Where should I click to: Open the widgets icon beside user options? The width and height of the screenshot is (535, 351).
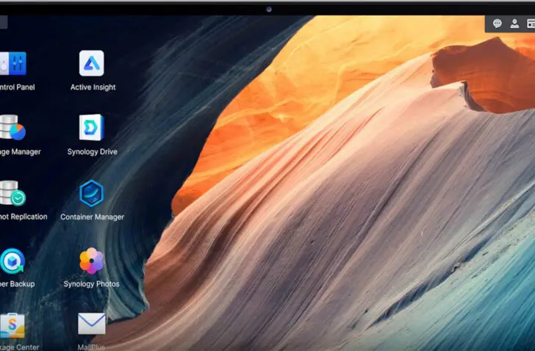click(x=531, y=23)
